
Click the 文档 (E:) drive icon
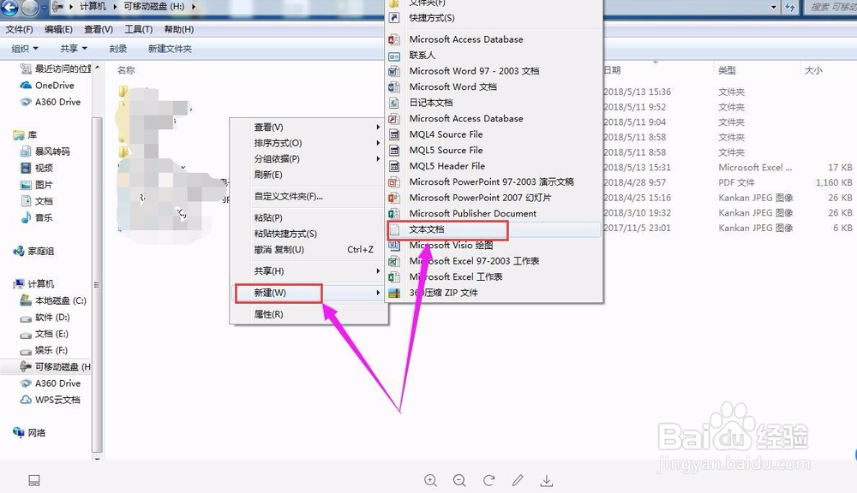25,334
